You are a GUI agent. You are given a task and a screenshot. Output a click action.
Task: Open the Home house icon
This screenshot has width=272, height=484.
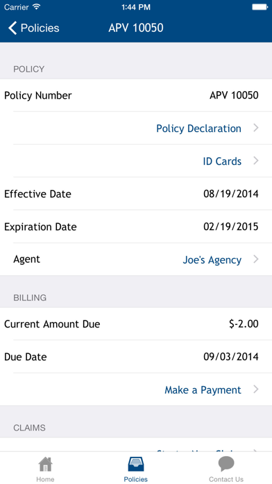click(x=45, y=465)
